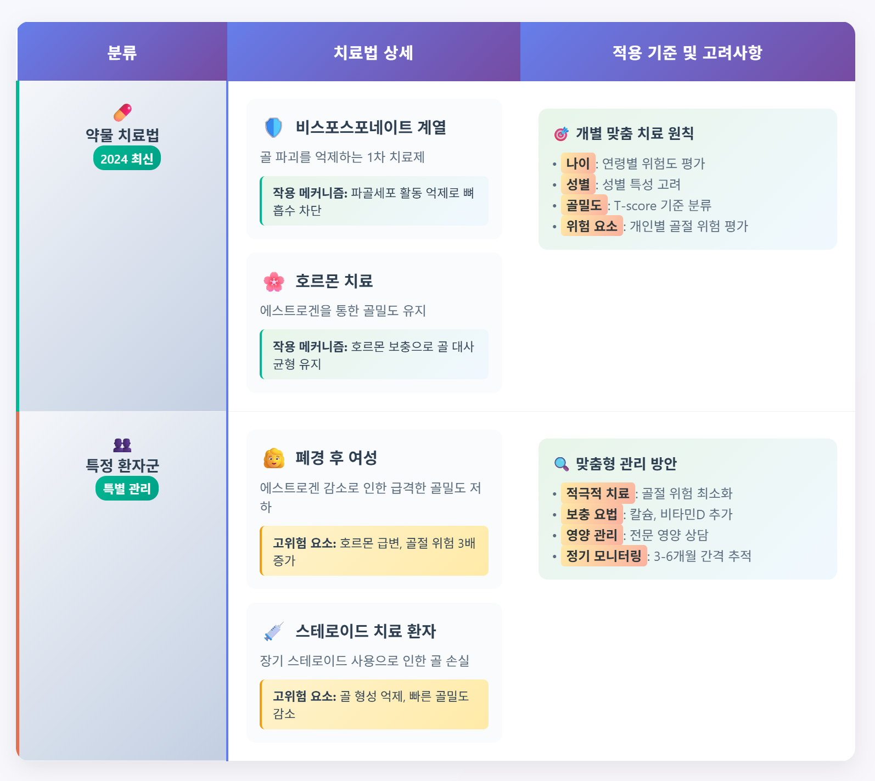Click the 치료법 상세 column header
This screenshot has width=875, height=781.
[x=373, y=52]
